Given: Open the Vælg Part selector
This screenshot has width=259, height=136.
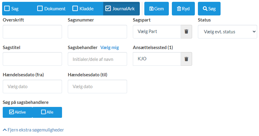Looking at the screenshot, I should [x=157, y=32].
